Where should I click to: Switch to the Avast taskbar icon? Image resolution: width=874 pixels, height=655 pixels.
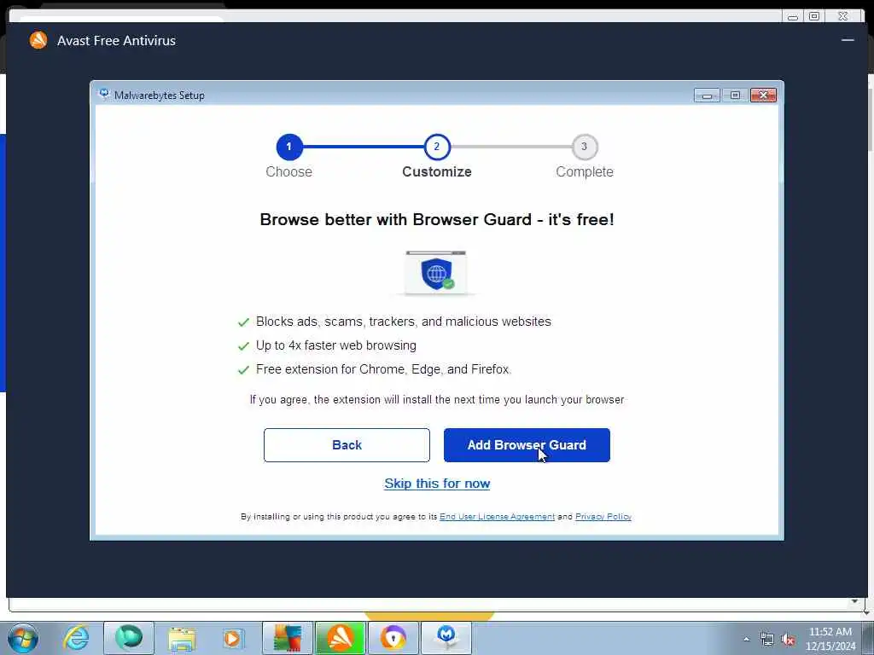(340, 638)
